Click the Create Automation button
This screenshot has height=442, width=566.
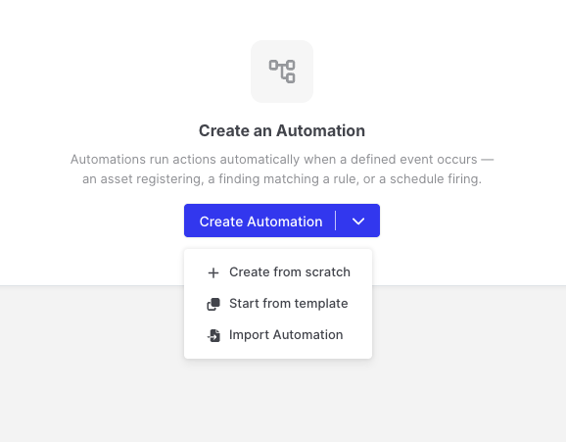[x=259, y=221]
